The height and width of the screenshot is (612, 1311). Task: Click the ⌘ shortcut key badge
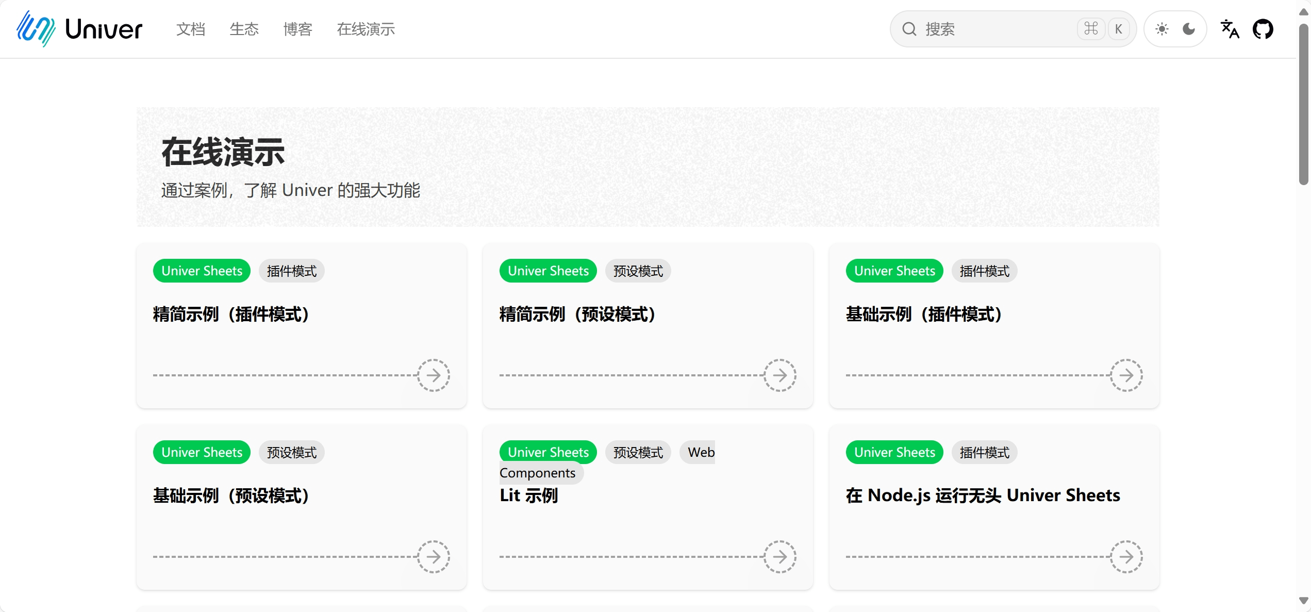click(x=1091, y=29)
